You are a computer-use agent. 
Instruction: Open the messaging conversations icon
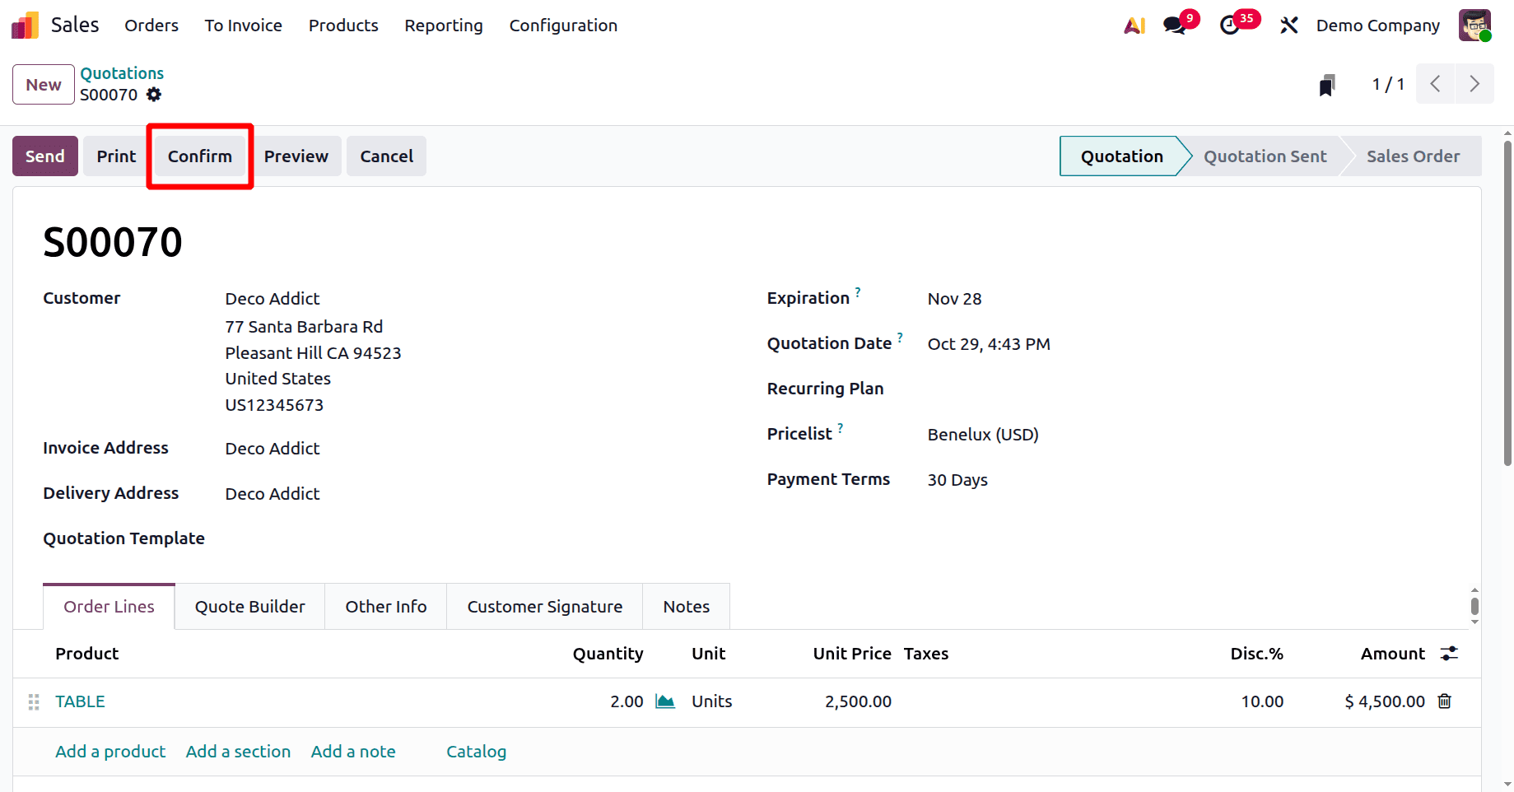1172,25
